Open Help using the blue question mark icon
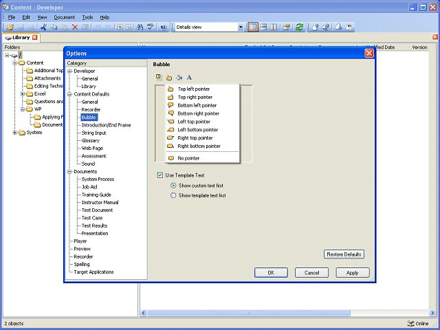The image size is (440, 330). 164,27
